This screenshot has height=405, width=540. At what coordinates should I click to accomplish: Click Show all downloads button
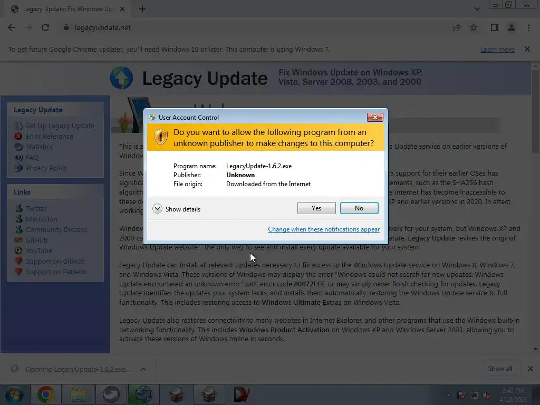pyautogui.click(x=500, y=369)
